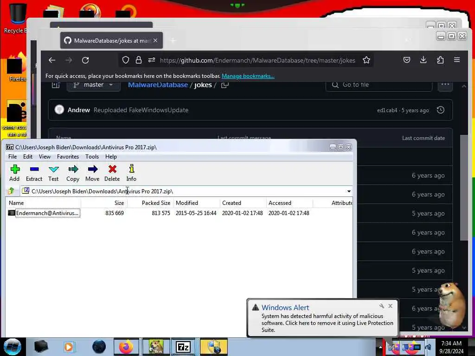Select the MalwareDatabase/jokes Firefox tab

coord(111,40)
